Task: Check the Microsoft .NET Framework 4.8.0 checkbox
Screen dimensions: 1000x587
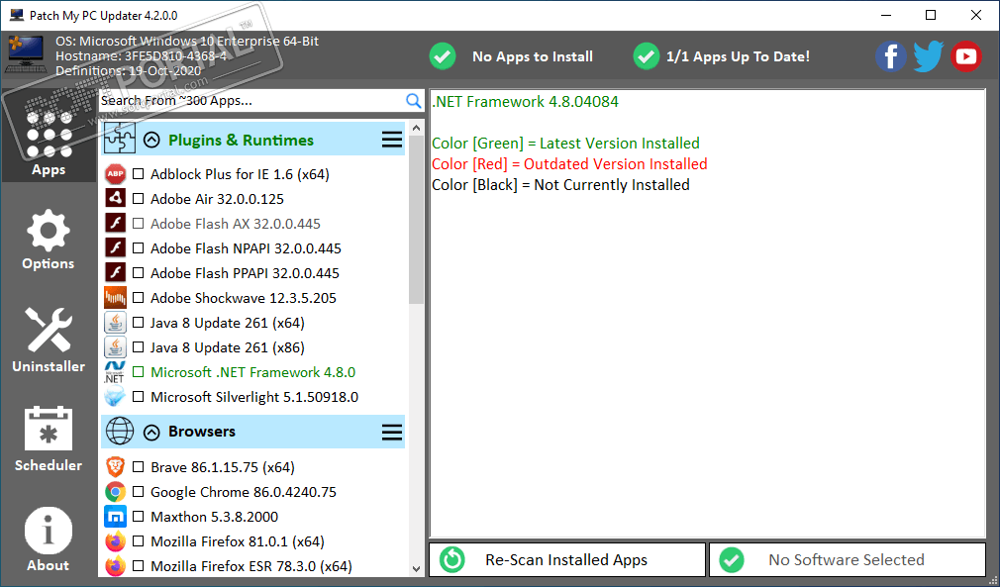Action: tap(138, 372)
